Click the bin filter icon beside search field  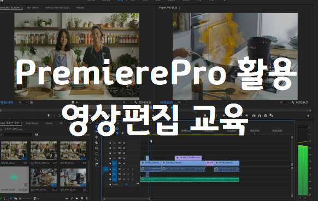click(37, 135)
